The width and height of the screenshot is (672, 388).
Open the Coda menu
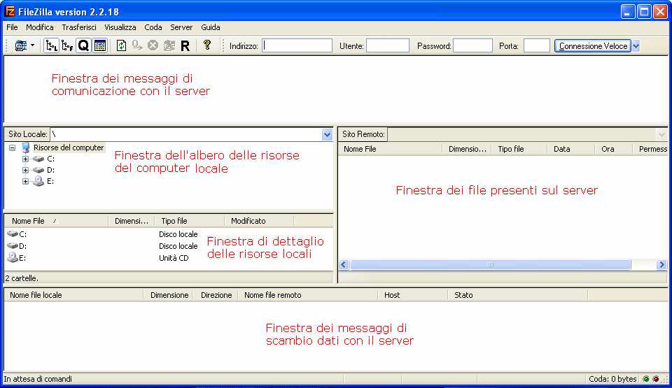click(x=153, y=27)
